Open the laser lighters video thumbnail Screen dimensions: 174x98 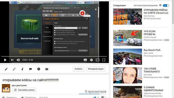tap(128, 38)
